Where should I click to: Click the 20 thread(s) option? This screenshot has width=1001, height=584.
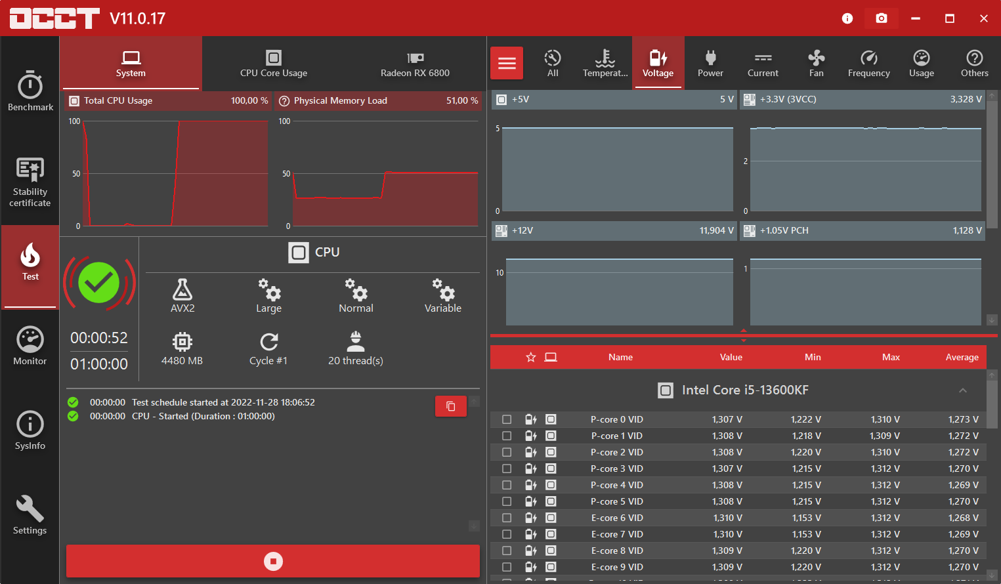356,349
